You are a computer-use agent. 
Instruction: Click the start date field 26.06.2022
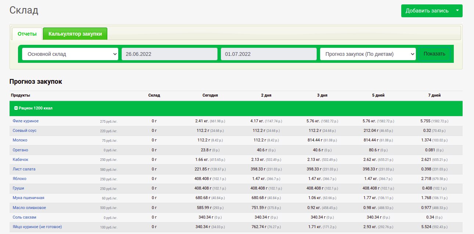tap(169, 54)
